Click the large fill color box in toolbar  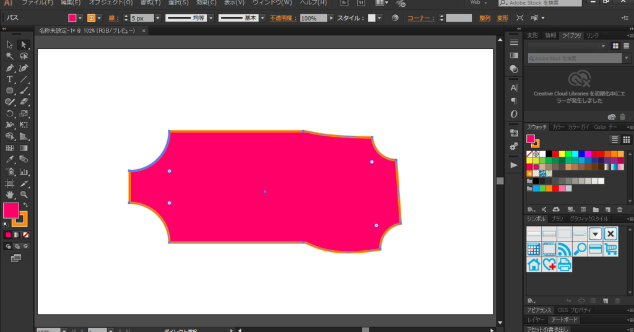coord(11,210)
